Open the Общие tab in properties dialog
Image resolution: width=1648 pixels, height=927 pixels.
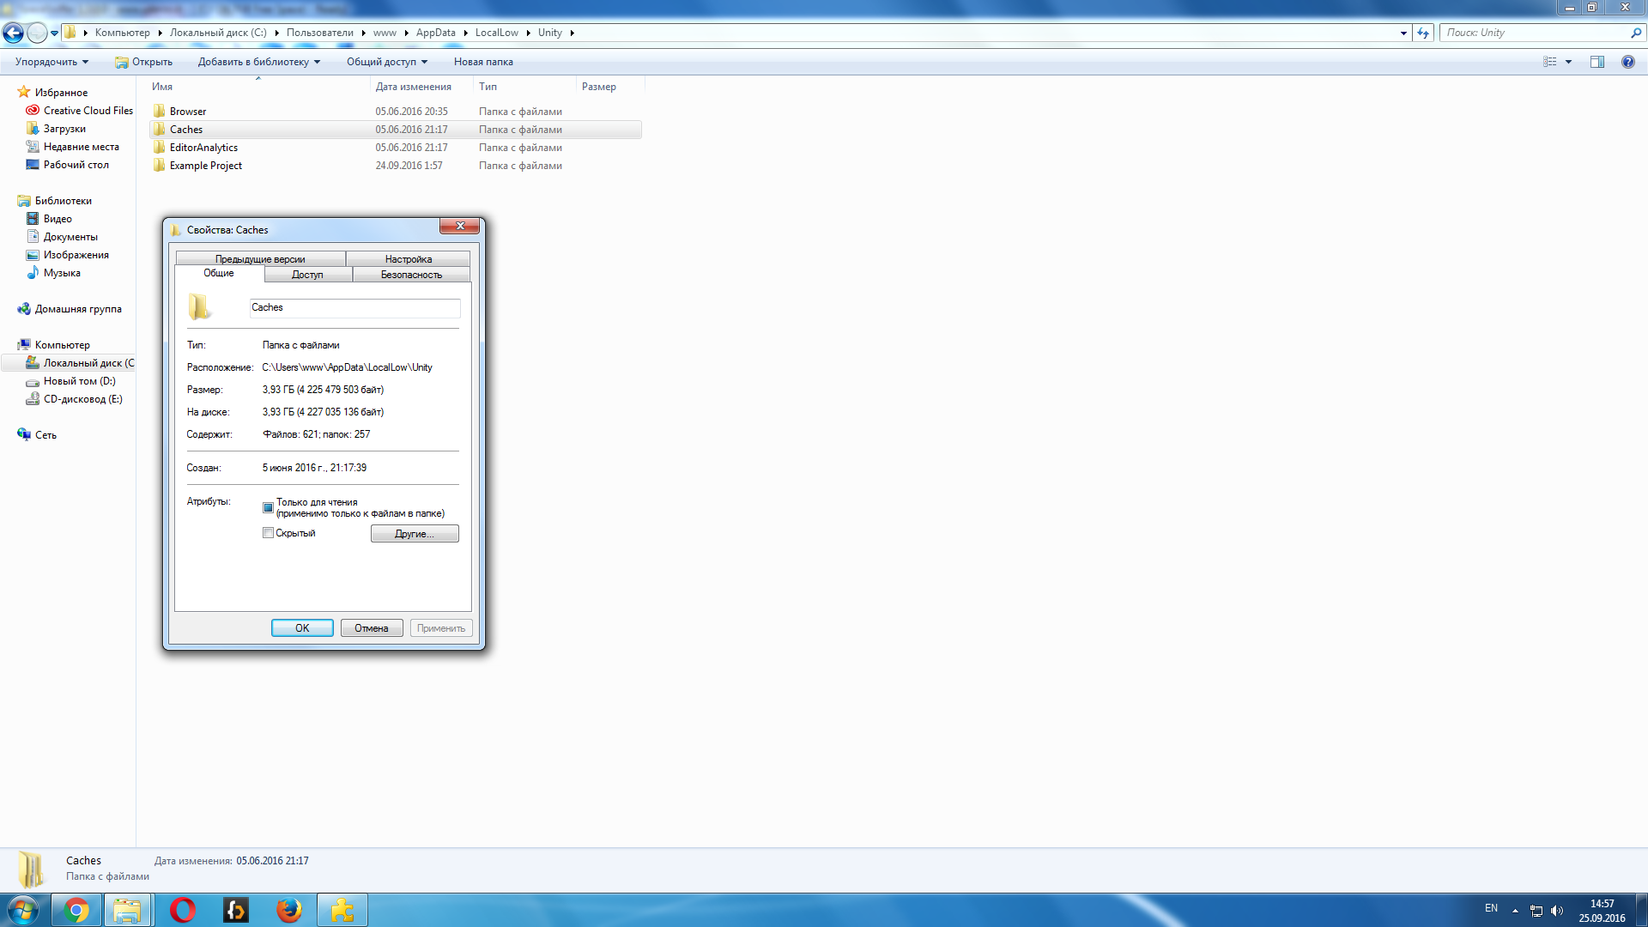(x=220, y=275)
